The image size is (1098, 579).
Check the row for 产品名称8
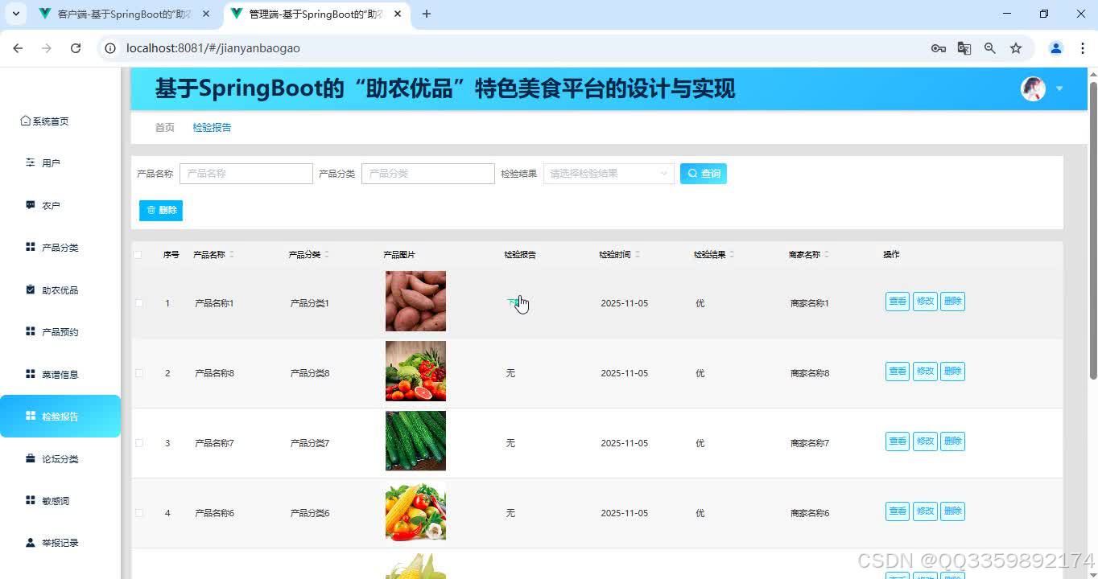point(139,373)
